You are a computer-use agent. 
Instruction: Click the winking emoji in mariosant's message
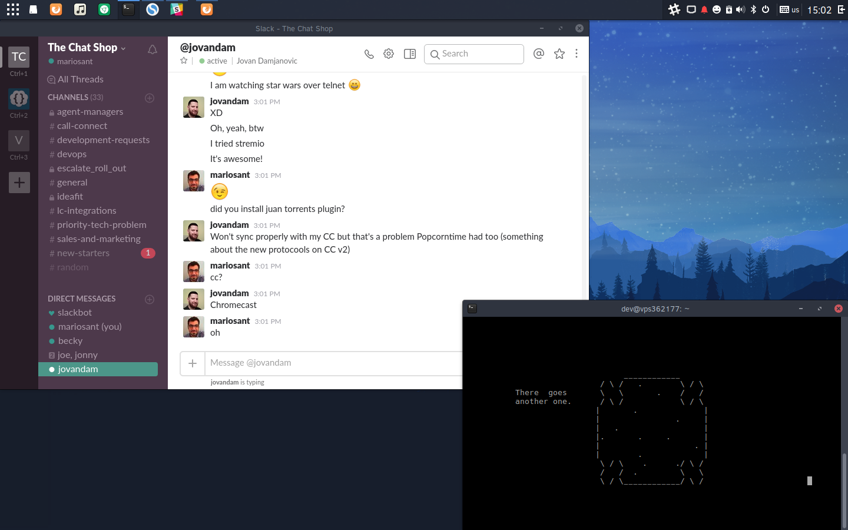click(220, 191)
